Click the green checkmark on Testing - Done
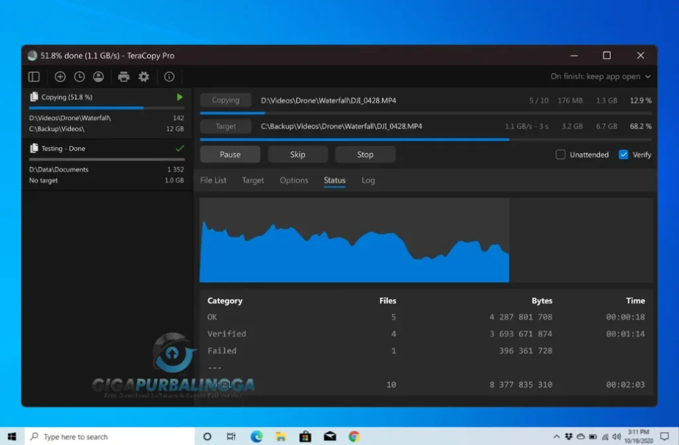The height and width of the screenshot is (445, 679). coord(179,149)
